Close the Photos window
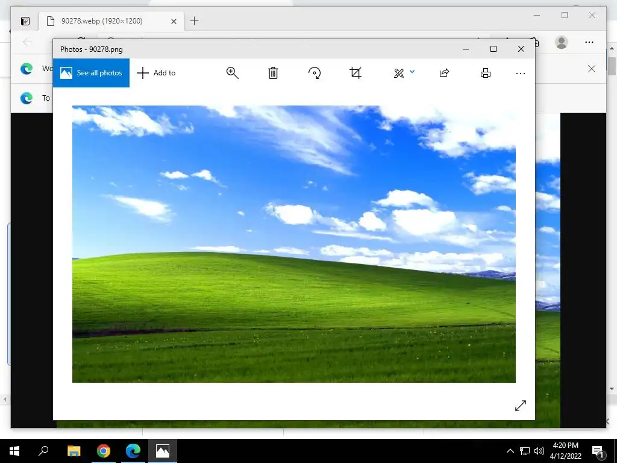This screenshot has height=463, width=617. pyautogui.click(x=521, y=49)
